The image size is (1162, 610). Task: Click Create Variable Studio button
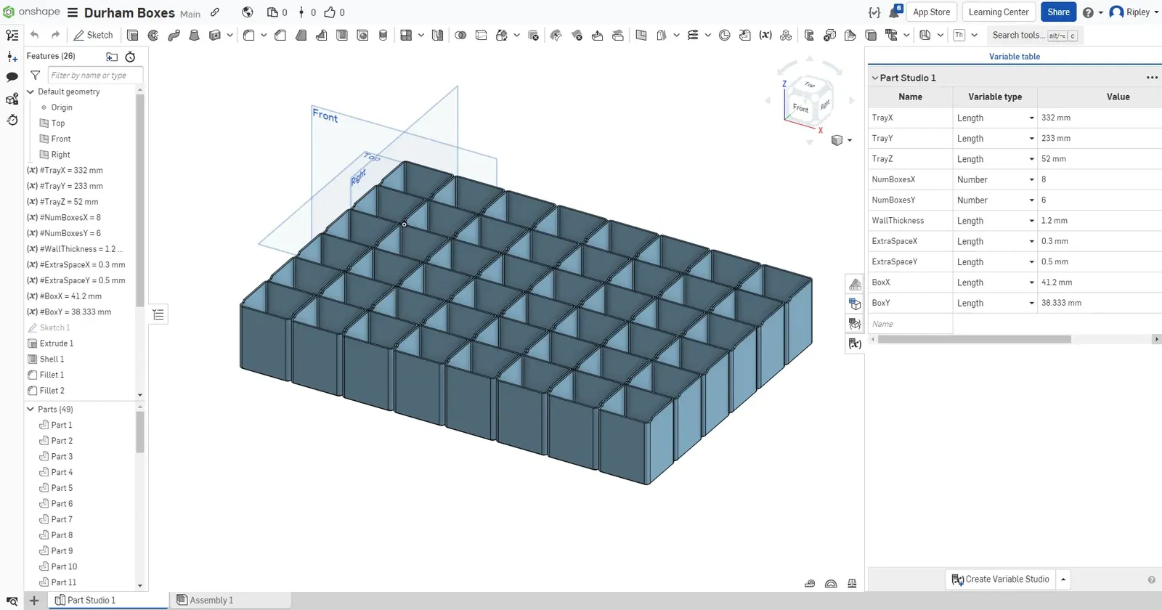(1001, 579)
